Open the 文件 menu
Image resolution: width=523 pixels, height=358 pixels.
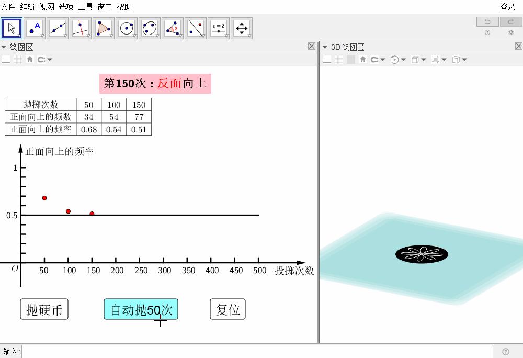(x=8, y=7)
